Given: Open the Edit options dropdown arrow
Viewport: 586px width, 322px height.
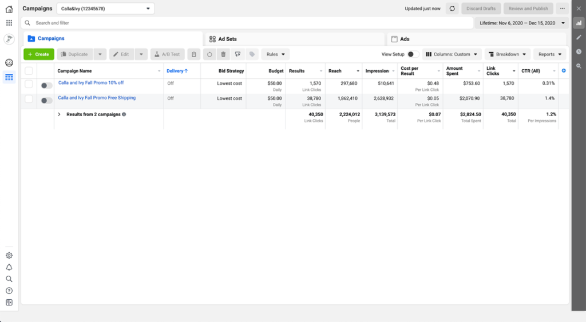Looking at the screenshot, I should 141,54.
